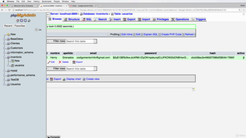The width and height of the screenshot is (246, 138).
Task: Open Server: localhost:8889 breadcrumb
Action: [64, 14]
